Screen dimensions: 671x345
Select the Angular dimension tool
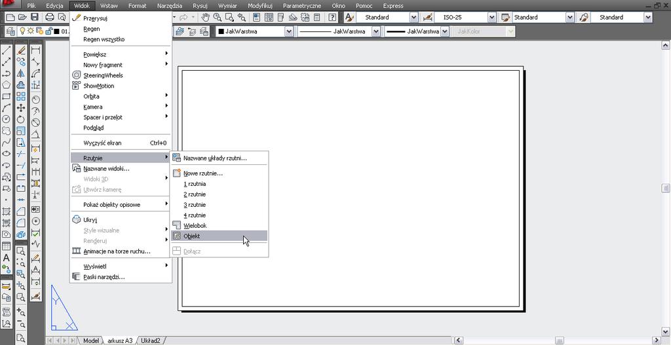pos(36,134)
